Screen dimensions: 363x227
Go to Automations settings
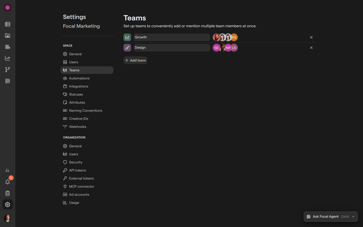(87, 78)
